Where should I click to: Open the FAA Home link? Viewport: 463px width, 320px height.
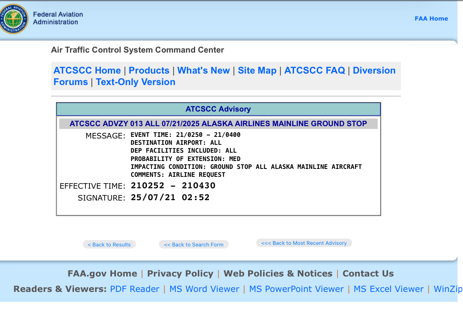(431, 19)
